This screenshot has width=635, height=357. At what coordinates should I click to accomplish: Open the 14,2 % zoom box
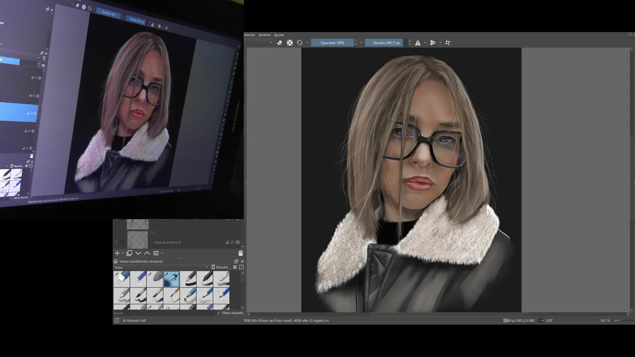pyautogui.click(x=605, y=321)
